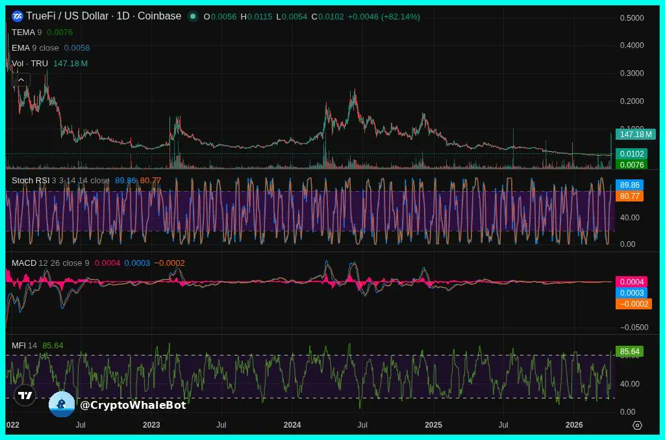The image size is (665, 440).
Task: Select the 2024 label on time axis
Action: click(x=292, y=425)
